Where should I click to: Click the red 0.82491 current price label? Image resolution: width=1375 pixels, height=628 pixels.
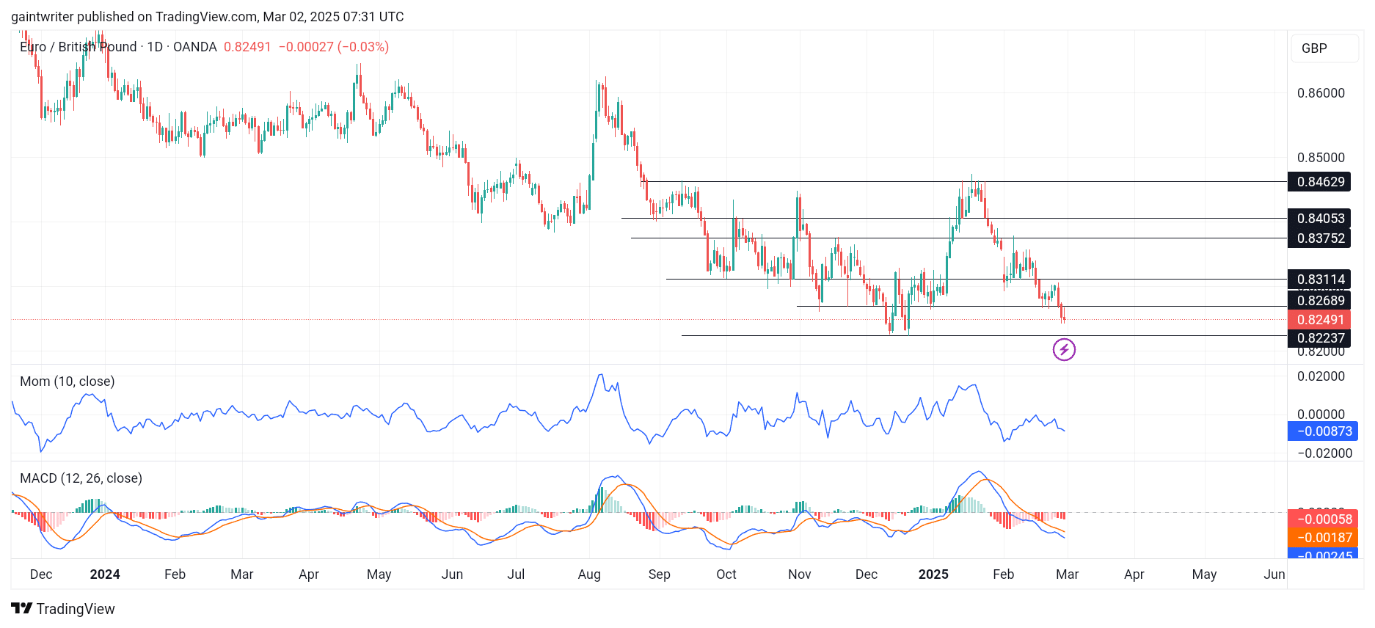[1319, 320]
